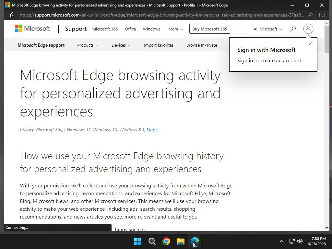Expand the Devices dropdown
Viewport: 332px width, 249px height.
pyautogui.click(x=121, y=45)
